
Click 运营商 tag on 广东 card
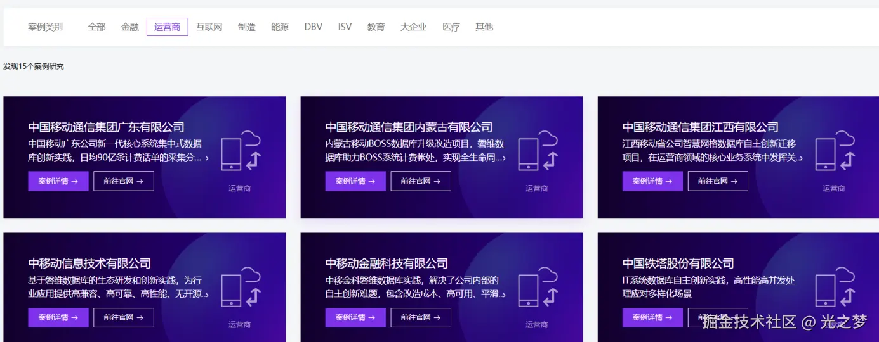(240, 188)
